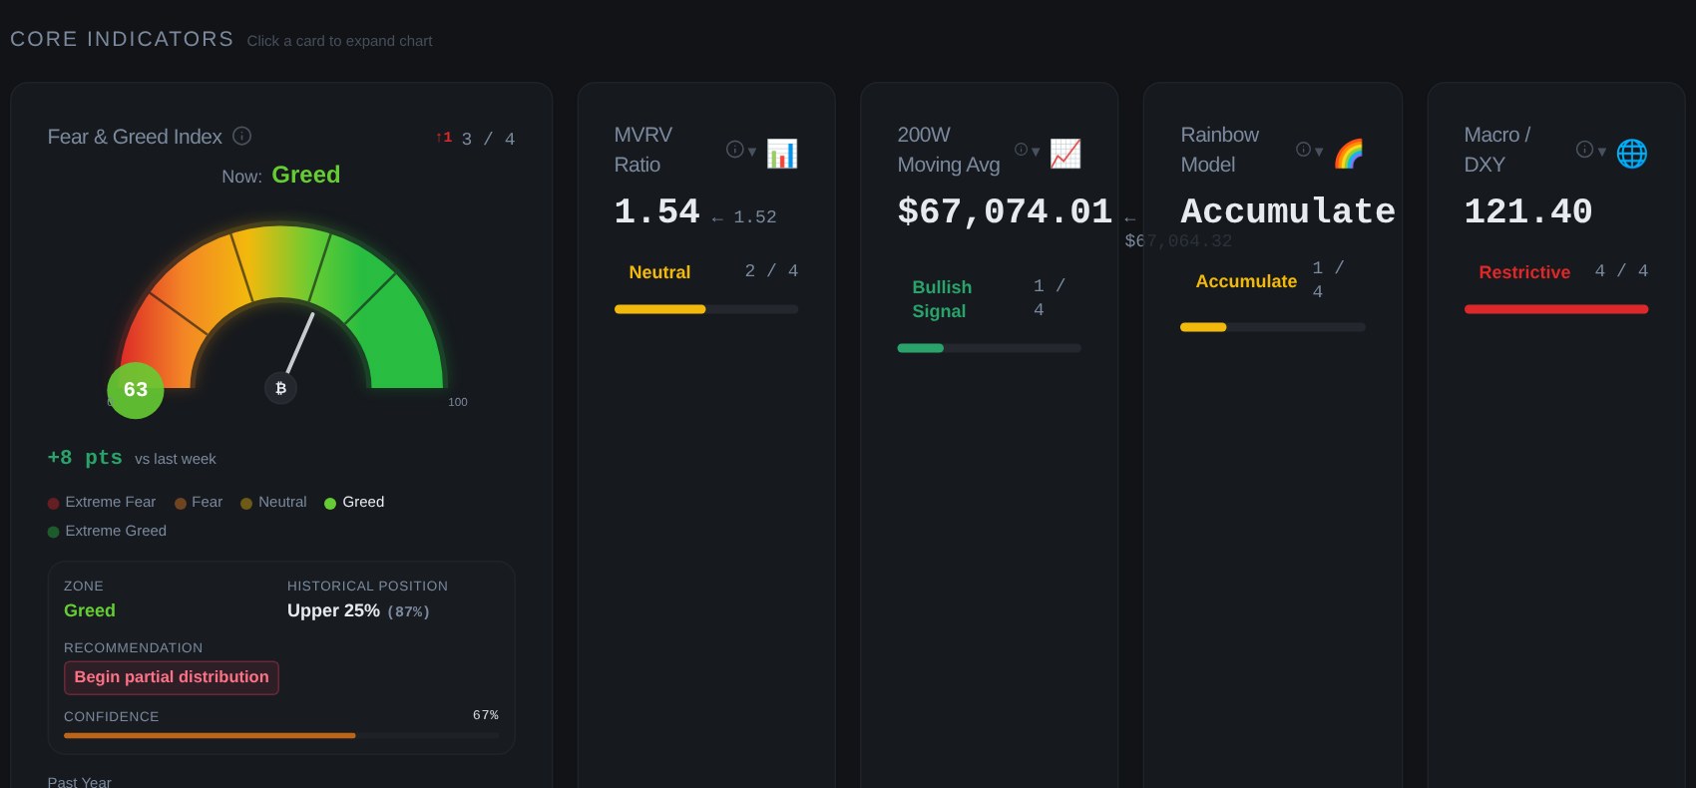The width and height of the screenshot is (1696, 788).
Task: Click the $67,074.01 moving average value
Action: pos(1005,211)
